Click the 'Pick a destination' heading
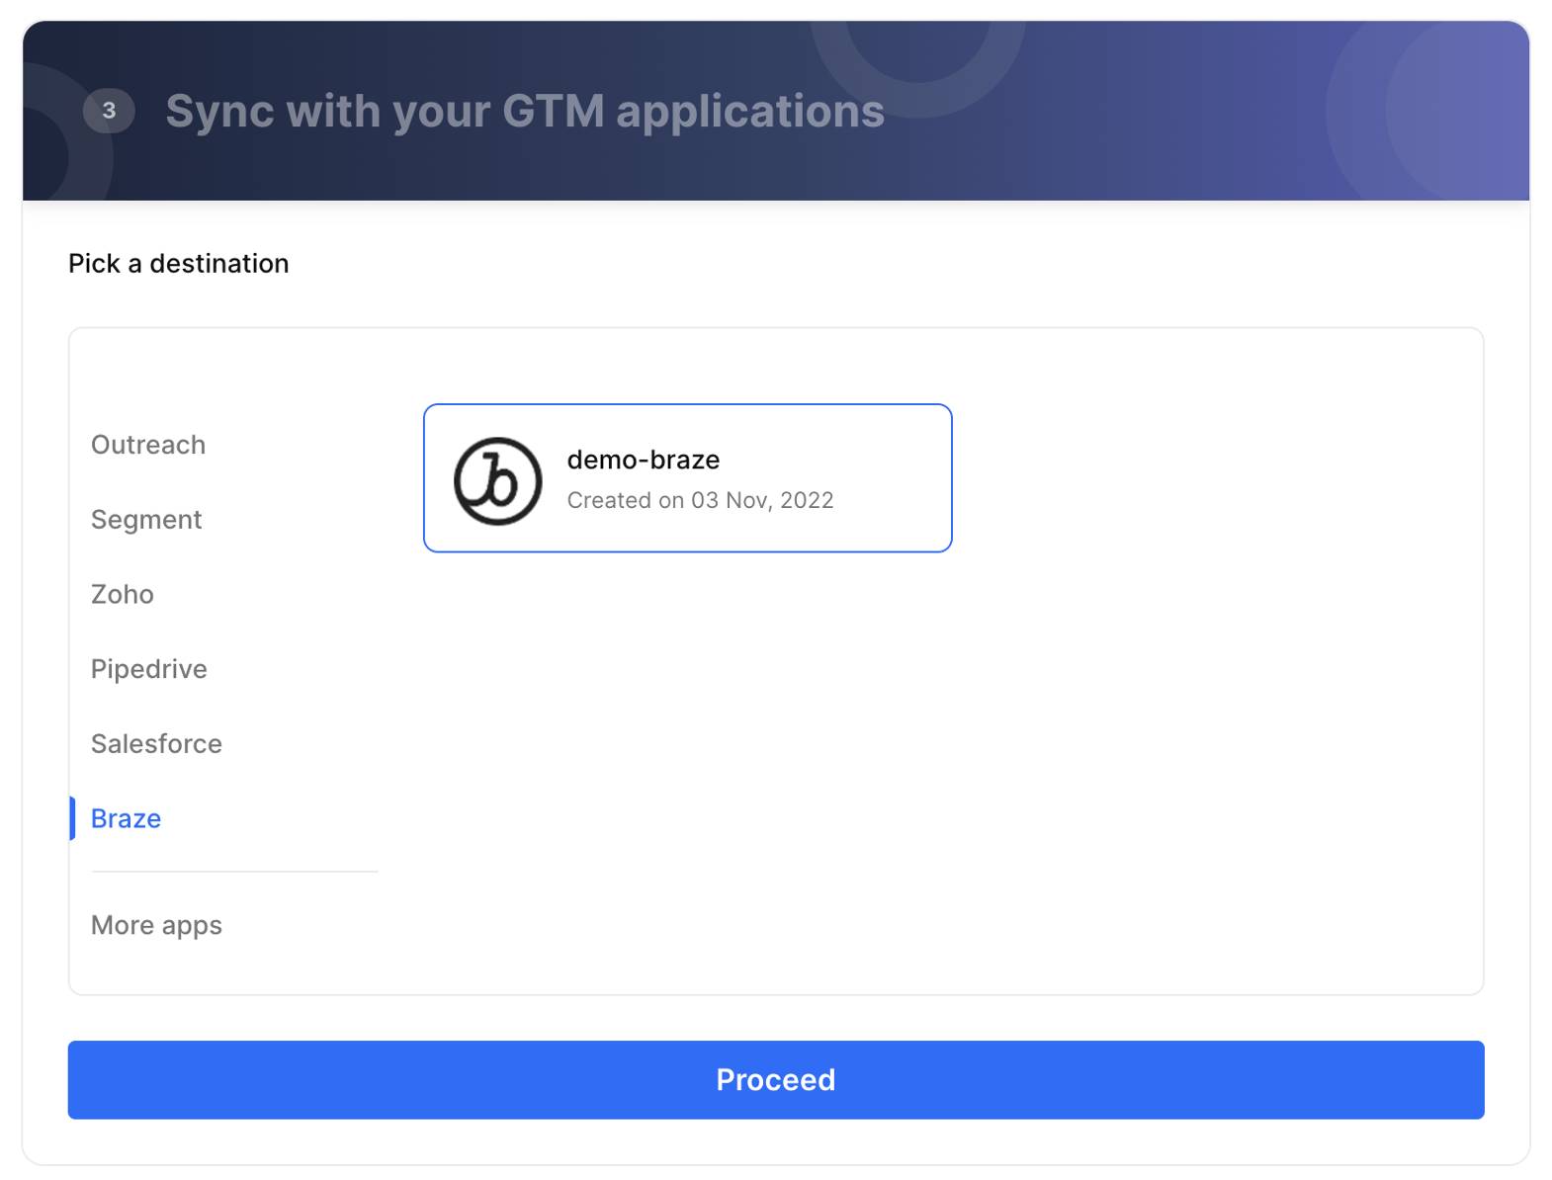1552x1180 pixels. click(x=179, y=264)
